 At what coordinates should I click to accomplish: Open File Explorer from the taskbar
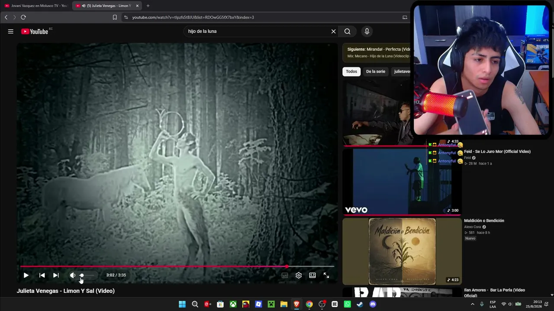[284, 304]
